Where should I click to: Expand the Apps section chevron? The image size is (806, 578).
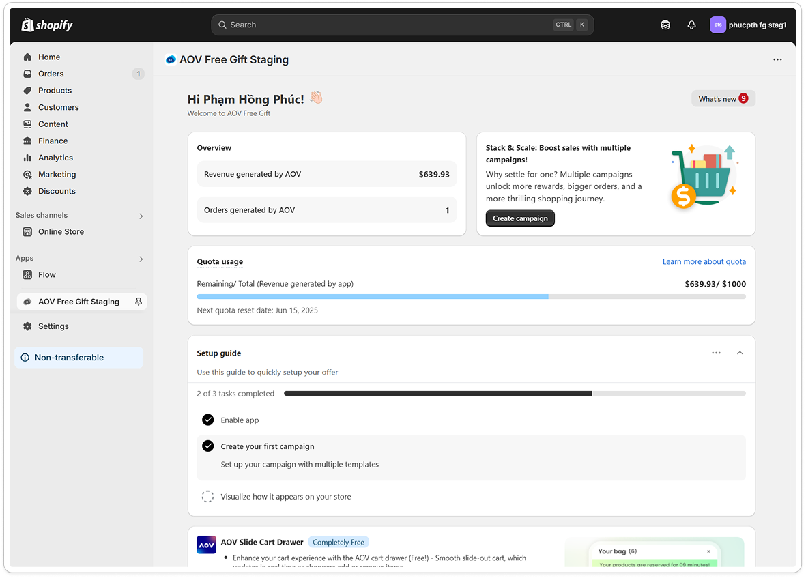pyautogui.click(x=141, y=259)
